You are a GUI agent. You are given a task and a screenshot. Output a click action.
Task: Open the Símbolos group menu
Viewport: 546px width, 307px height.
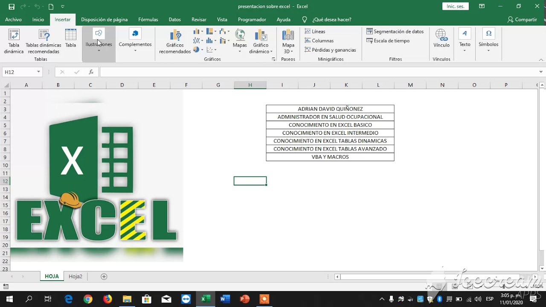[x=488, y=41]
